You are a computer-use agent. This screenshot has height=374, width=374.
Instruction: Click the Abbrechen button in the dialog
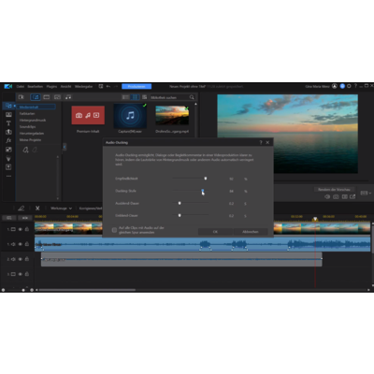tap(251, 232)
